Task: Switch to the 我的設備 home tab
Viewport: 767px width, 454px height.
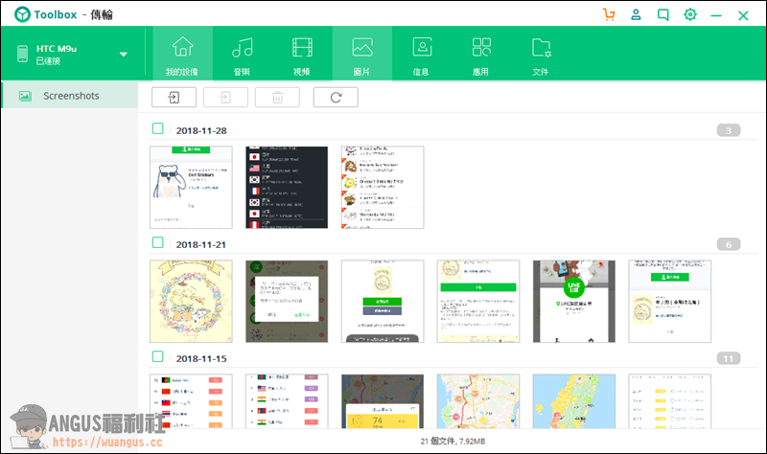Action: [x=182, y=55]
